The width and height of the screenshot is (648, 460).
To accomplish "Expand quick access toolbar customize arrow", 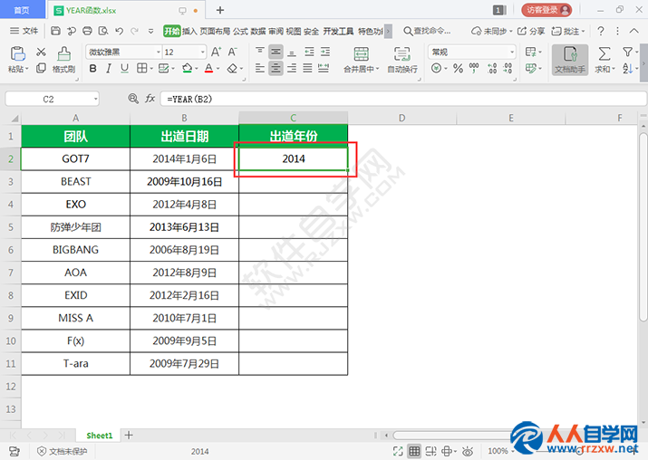I will coord(150,31).
